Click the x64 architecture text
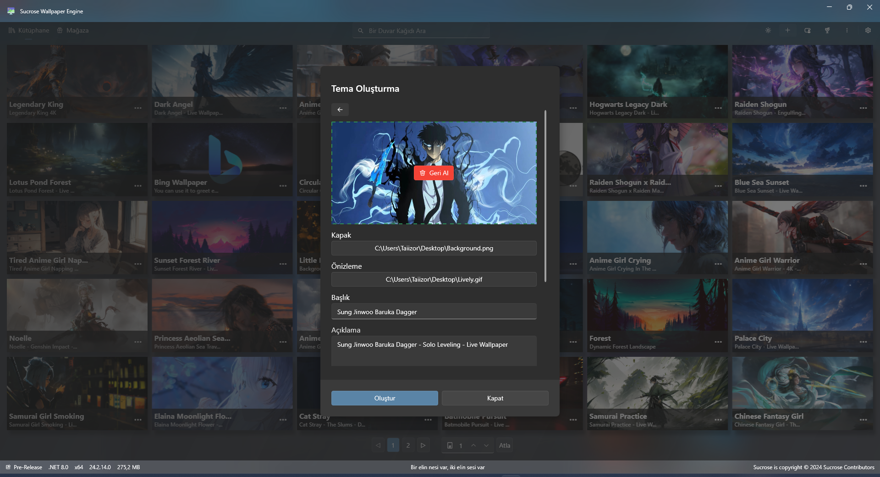The image size is (880, 477). pyautogui.click(x=79, y=467)
